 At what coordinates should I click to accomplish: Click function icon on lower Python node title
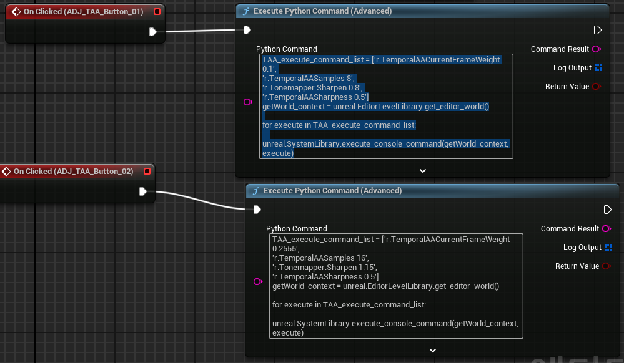256,191
